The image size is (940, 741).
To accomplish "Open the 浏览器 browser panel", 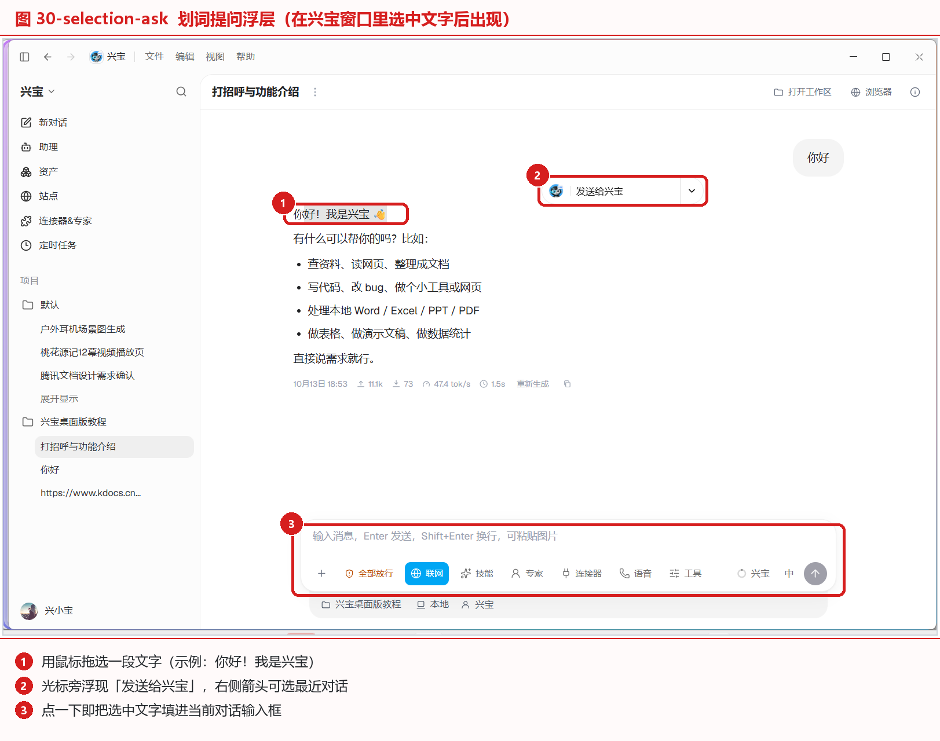I will (x=871, y=92).
